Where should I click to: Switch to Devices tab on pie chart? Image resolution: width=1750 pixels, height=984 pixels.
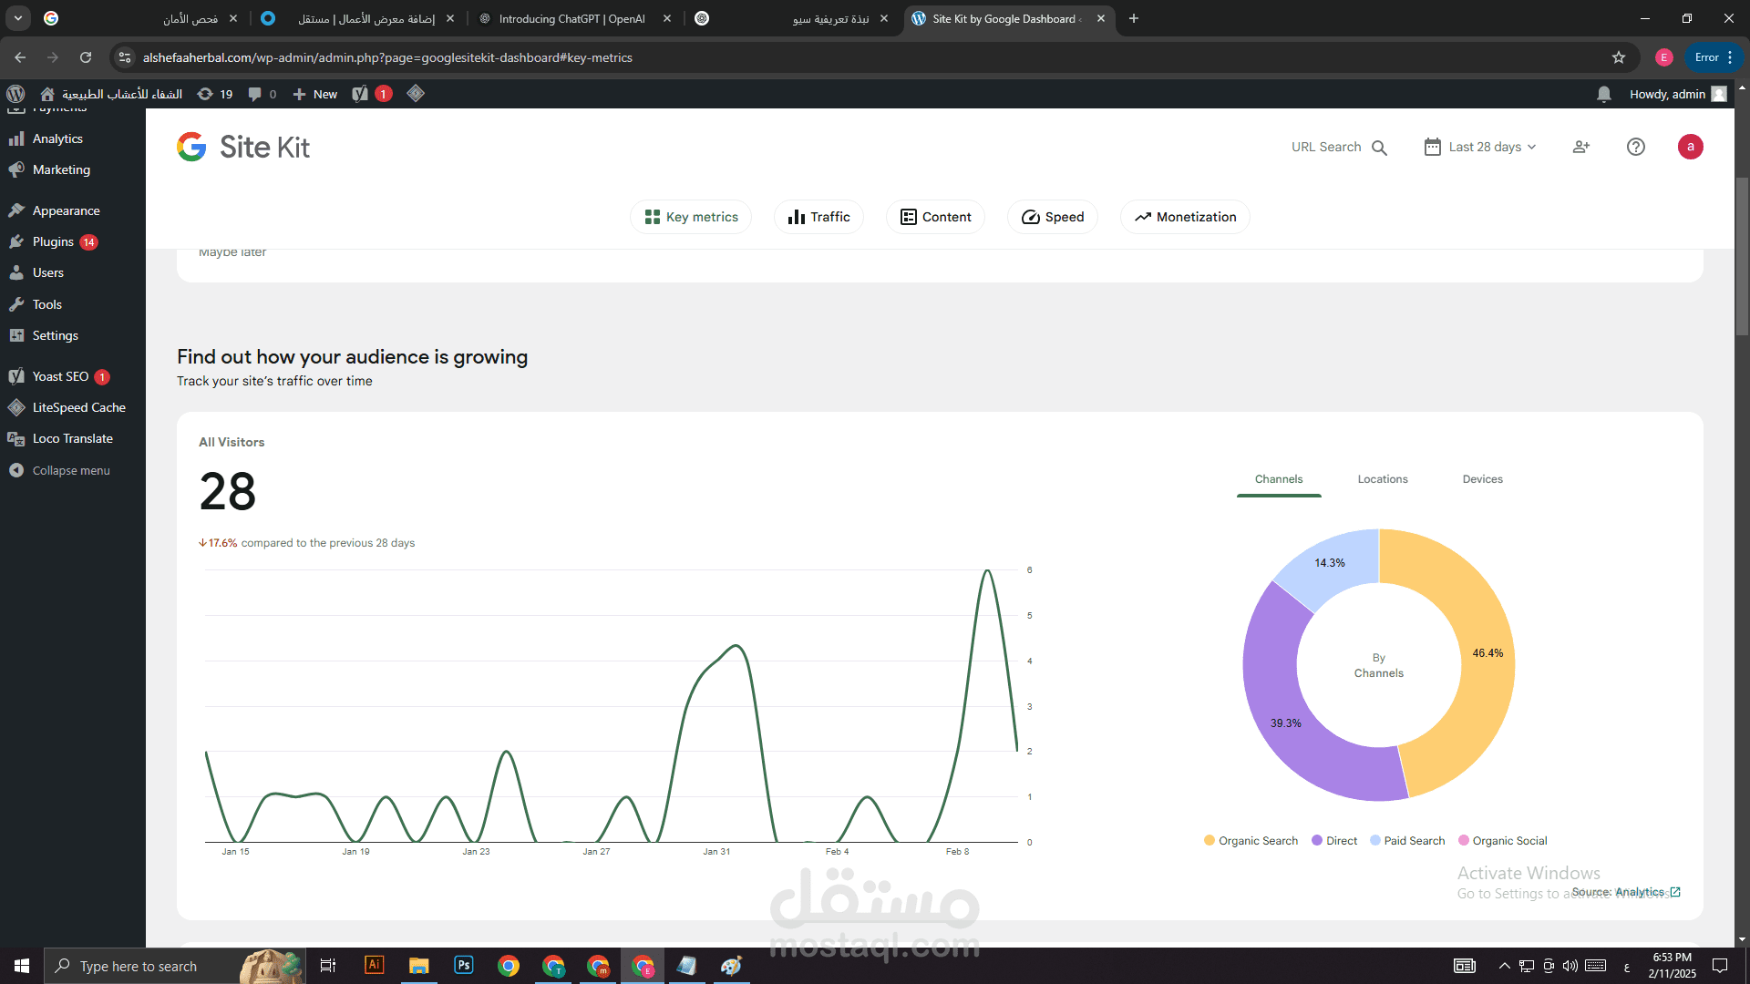pyautogui.click(x=1483, y=479)
